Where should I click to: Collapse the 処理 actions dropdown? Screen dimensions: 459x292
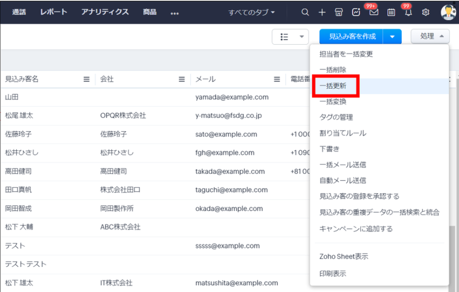coord(430,36)
